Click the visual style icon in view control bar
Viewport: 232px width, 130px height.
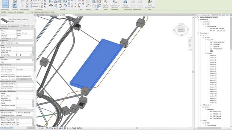[x=49, y=128]
